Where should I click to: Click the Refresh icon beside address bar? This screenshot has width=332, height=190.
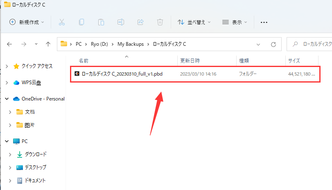point(273,44)
